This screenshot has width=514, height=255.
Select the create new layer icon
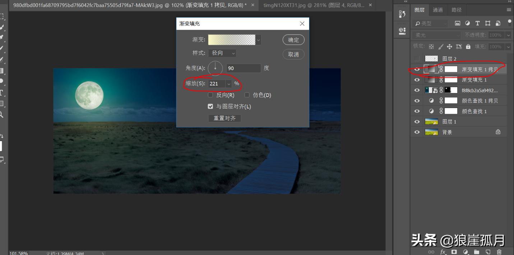[488, 252]
